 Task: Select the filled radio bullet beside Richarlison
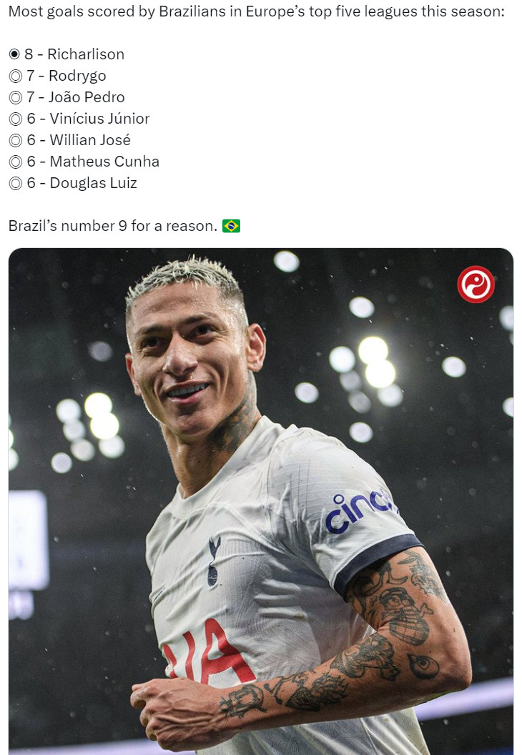tap(15, 54)
